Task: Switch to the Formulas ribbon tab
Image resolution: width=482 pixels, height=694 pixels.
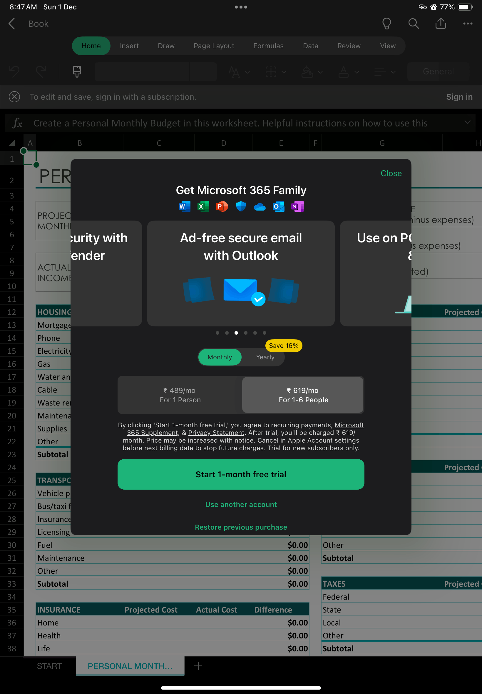Action: click(268, 46)
